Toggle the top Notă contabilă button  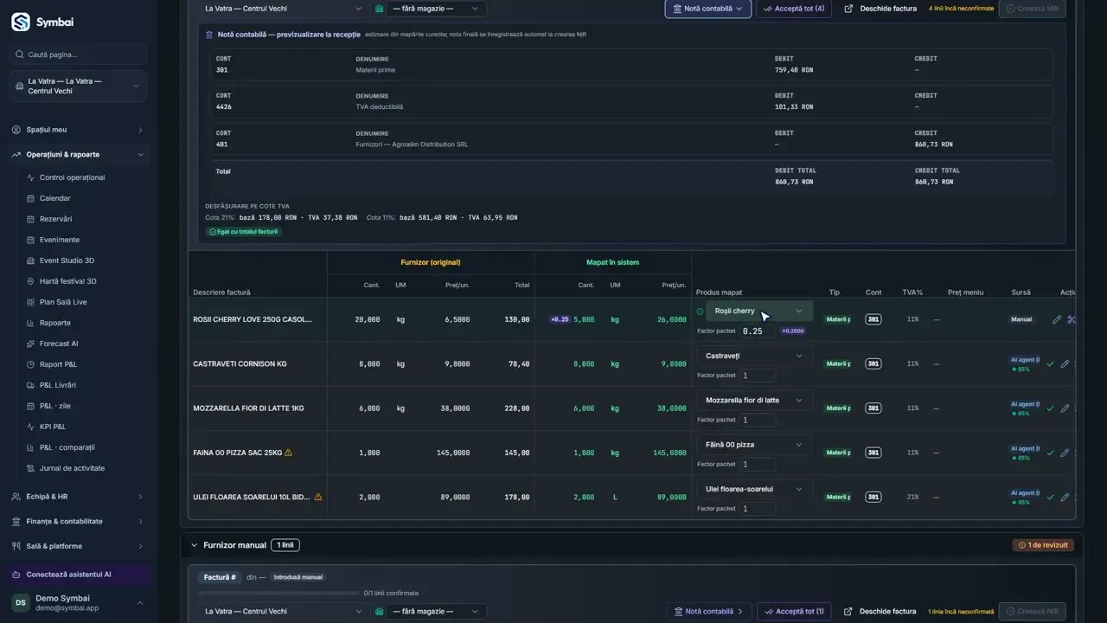click(x=707, y=9)
